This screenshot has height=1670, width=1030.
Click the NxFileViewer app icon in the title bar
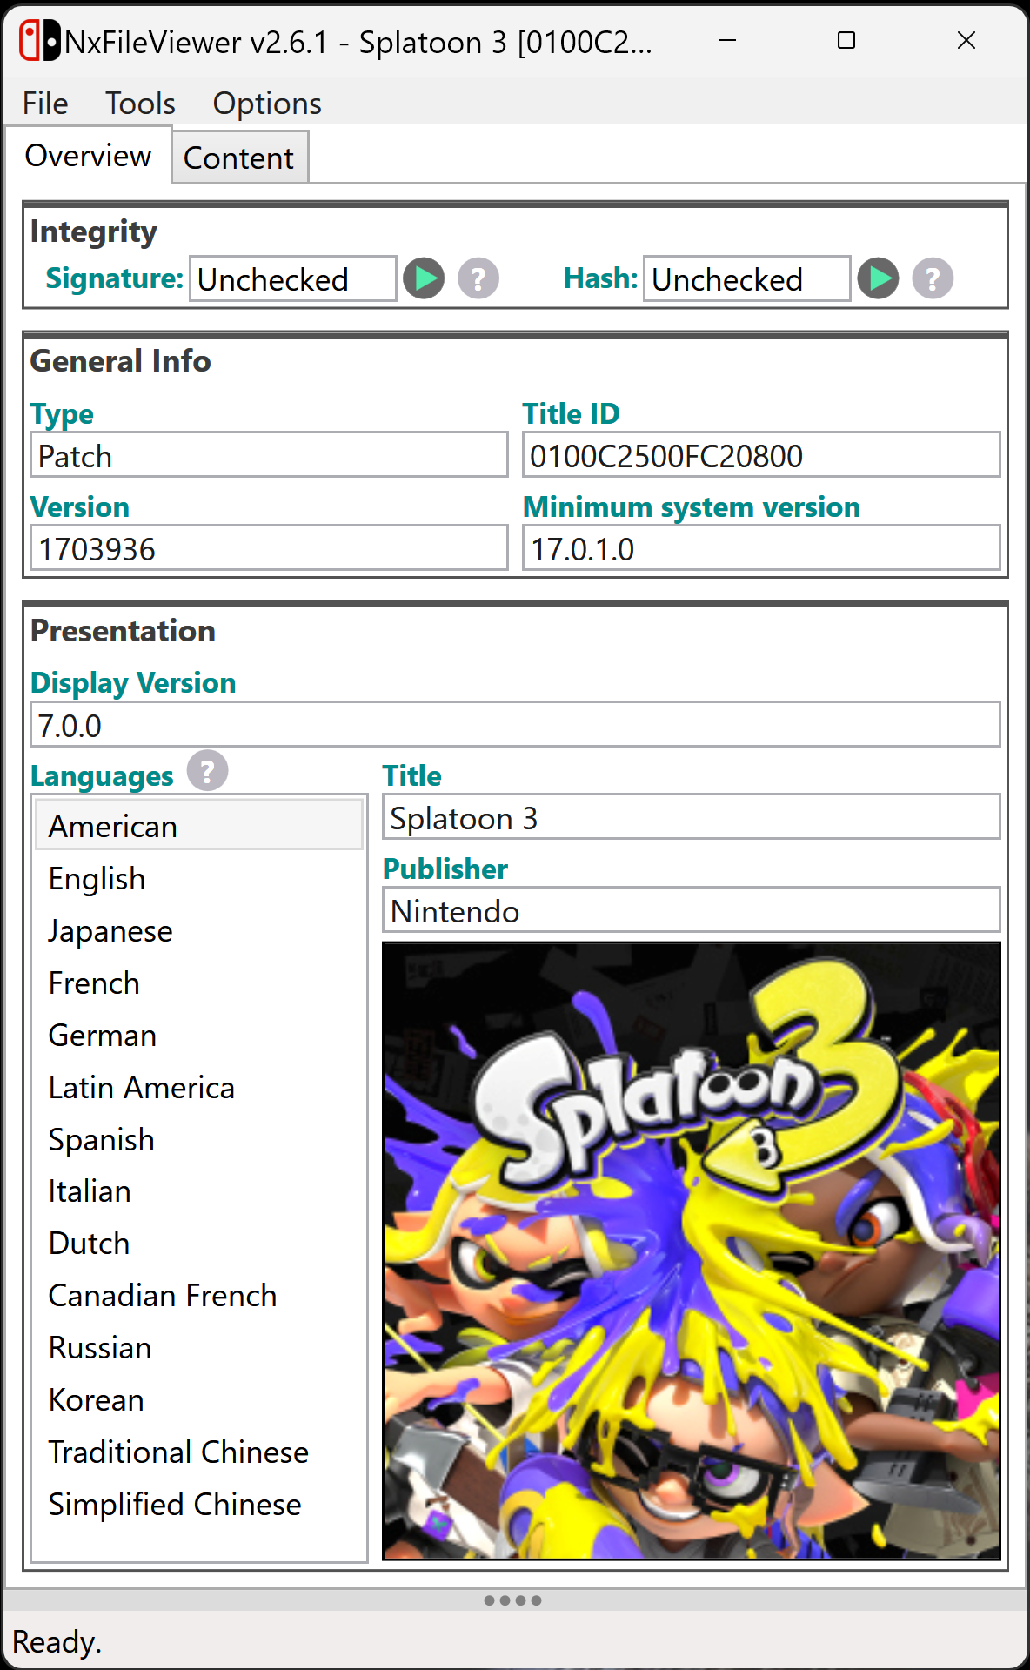coord(40,41)
